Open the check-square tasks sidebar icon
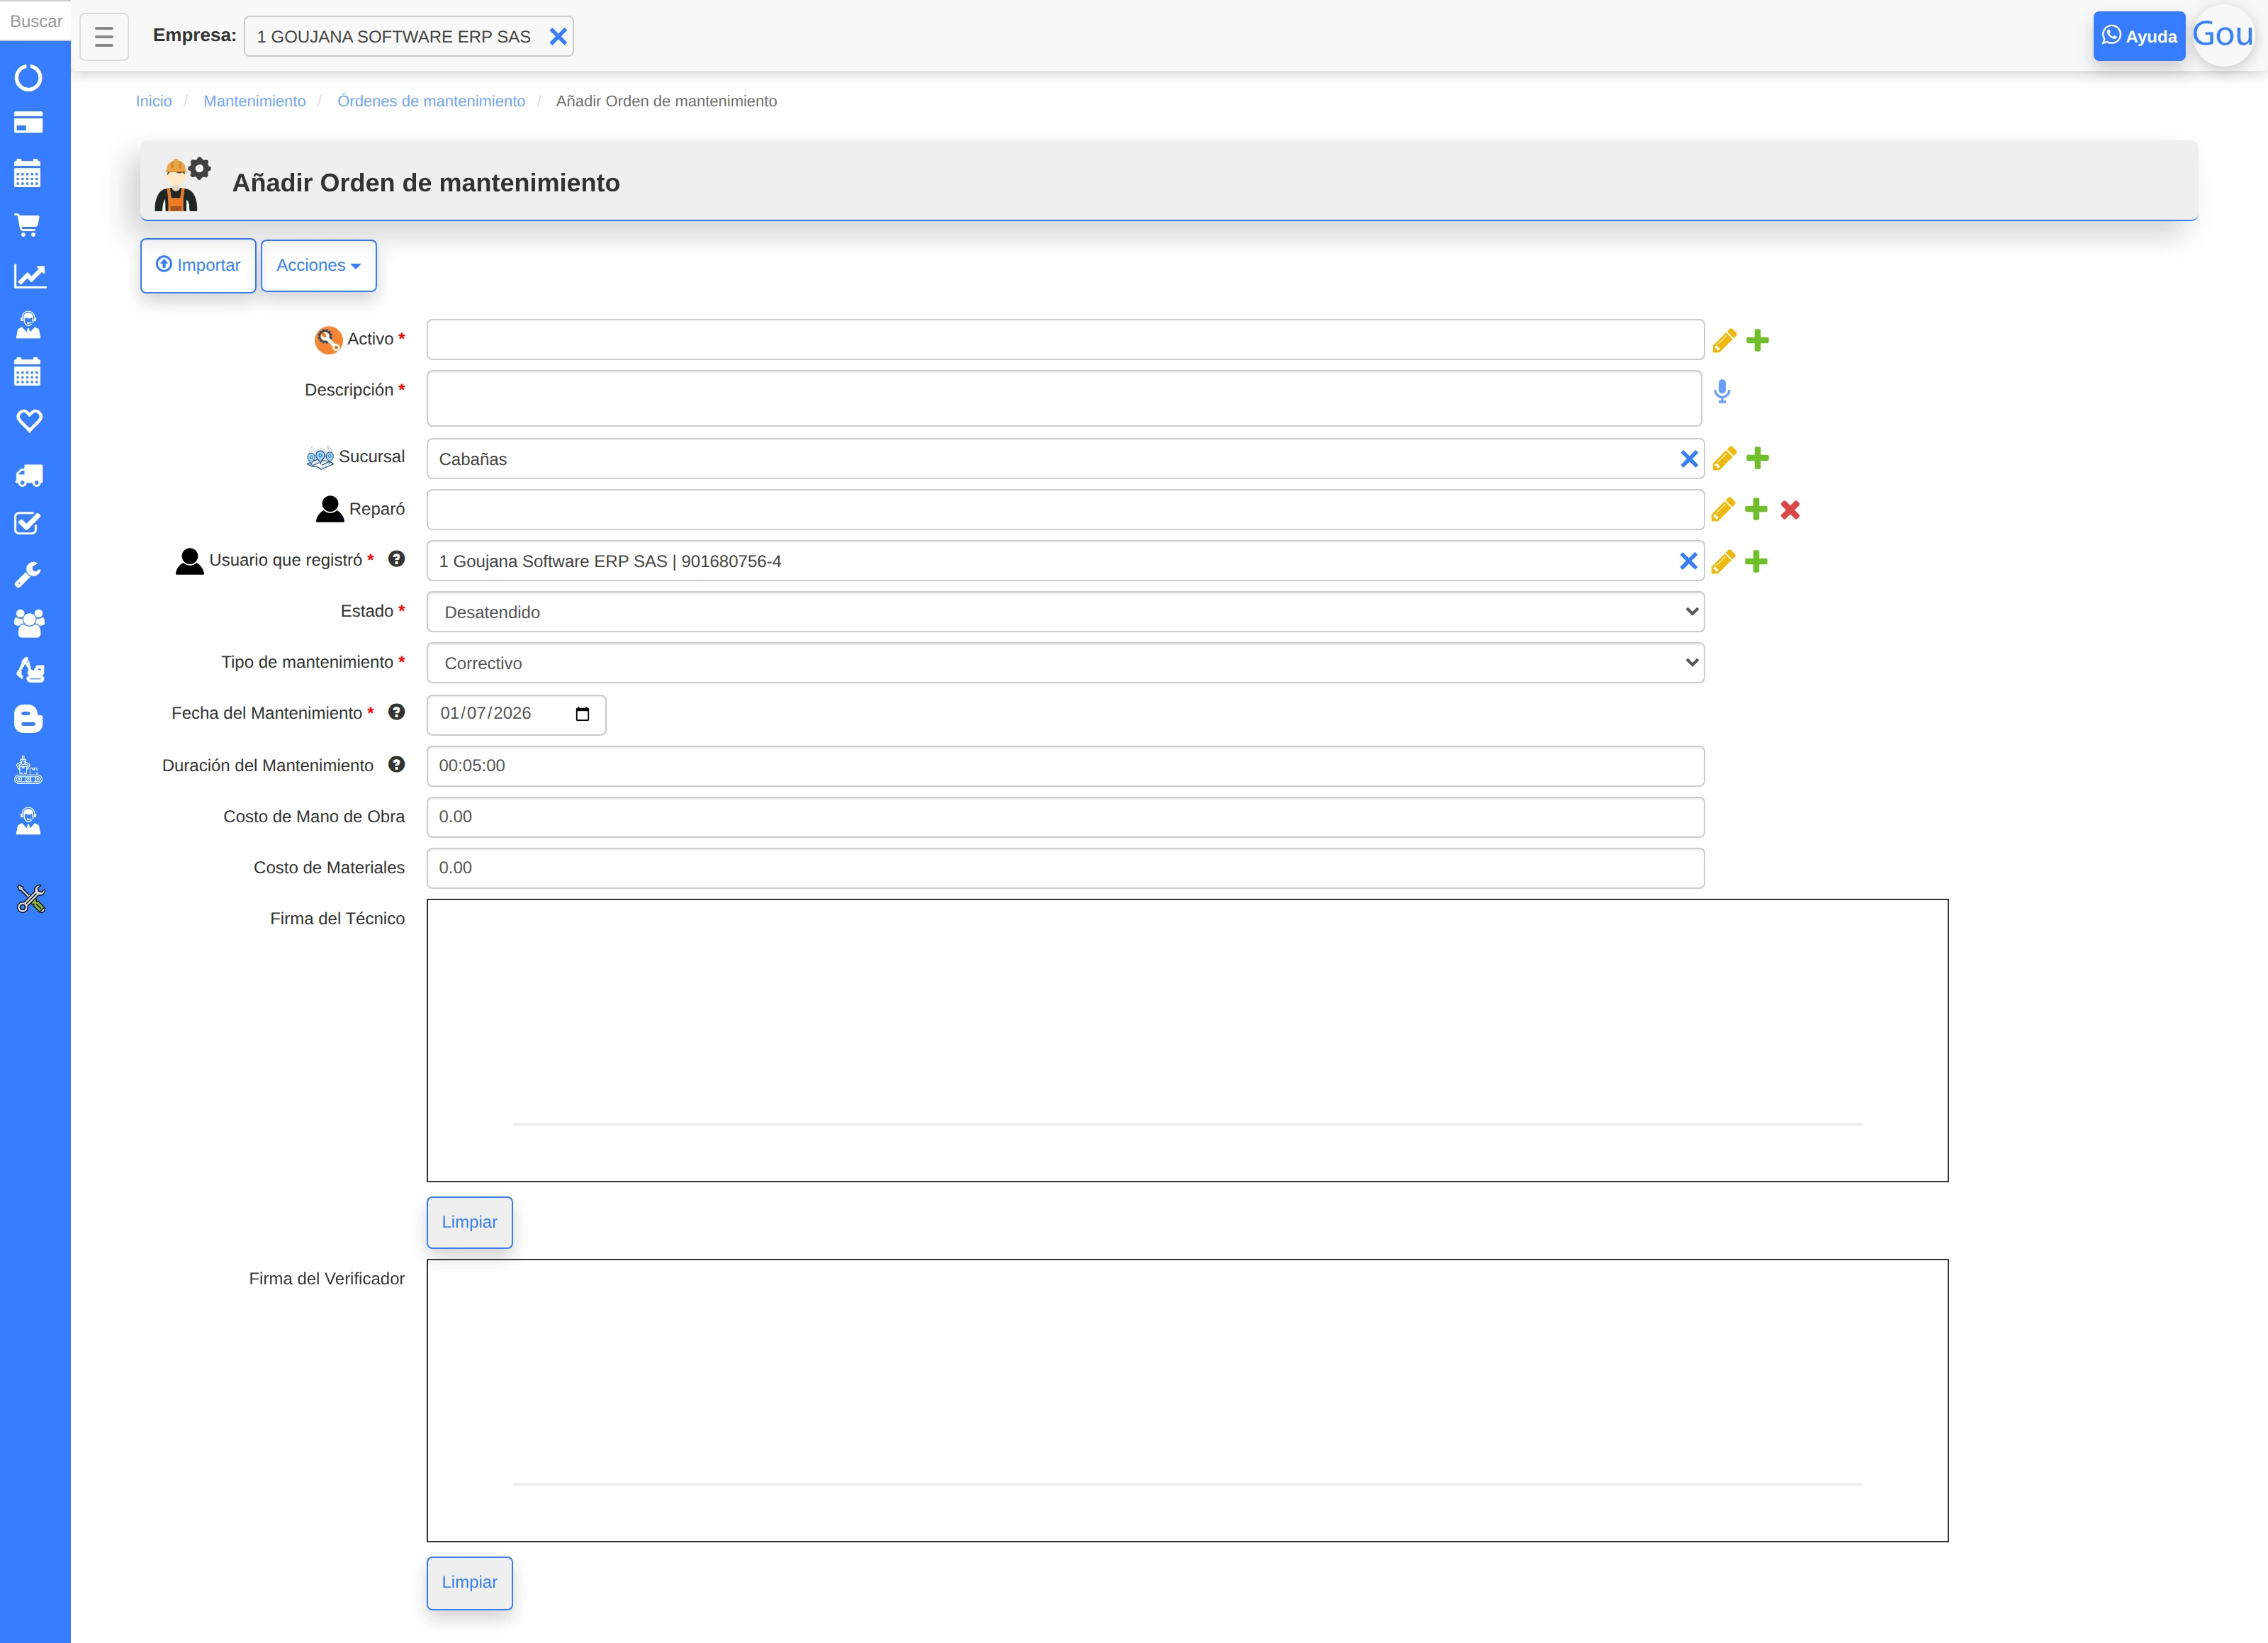 click(28, 523)
